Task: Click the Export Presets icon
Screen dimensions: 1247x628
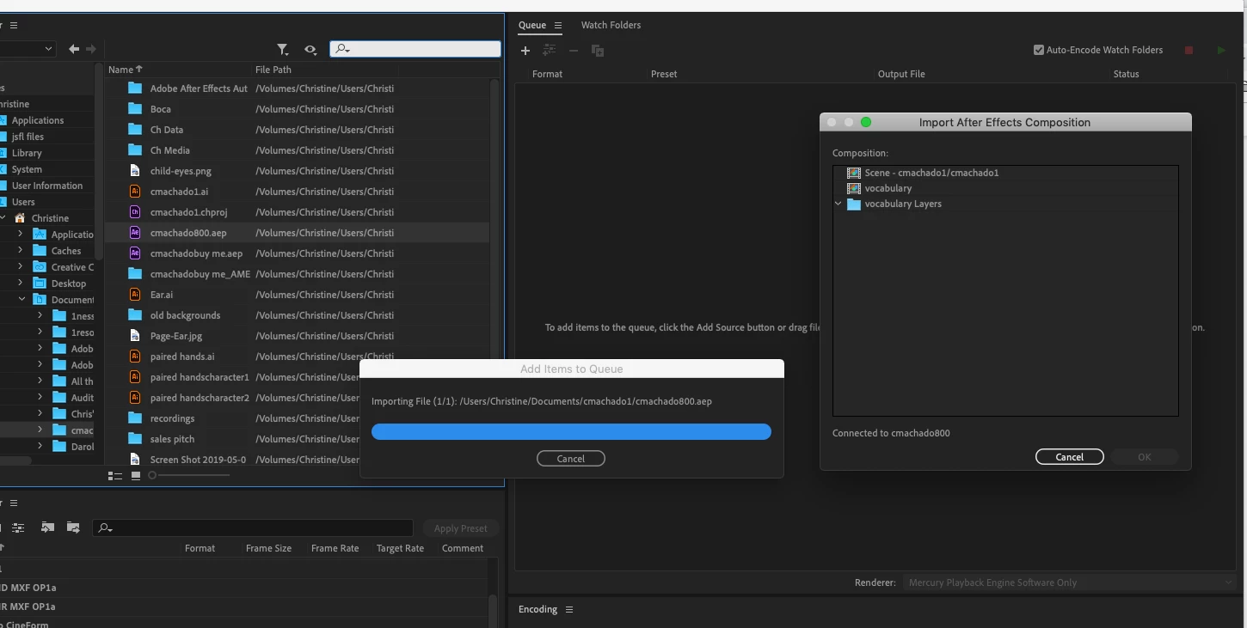Action: 73,528
